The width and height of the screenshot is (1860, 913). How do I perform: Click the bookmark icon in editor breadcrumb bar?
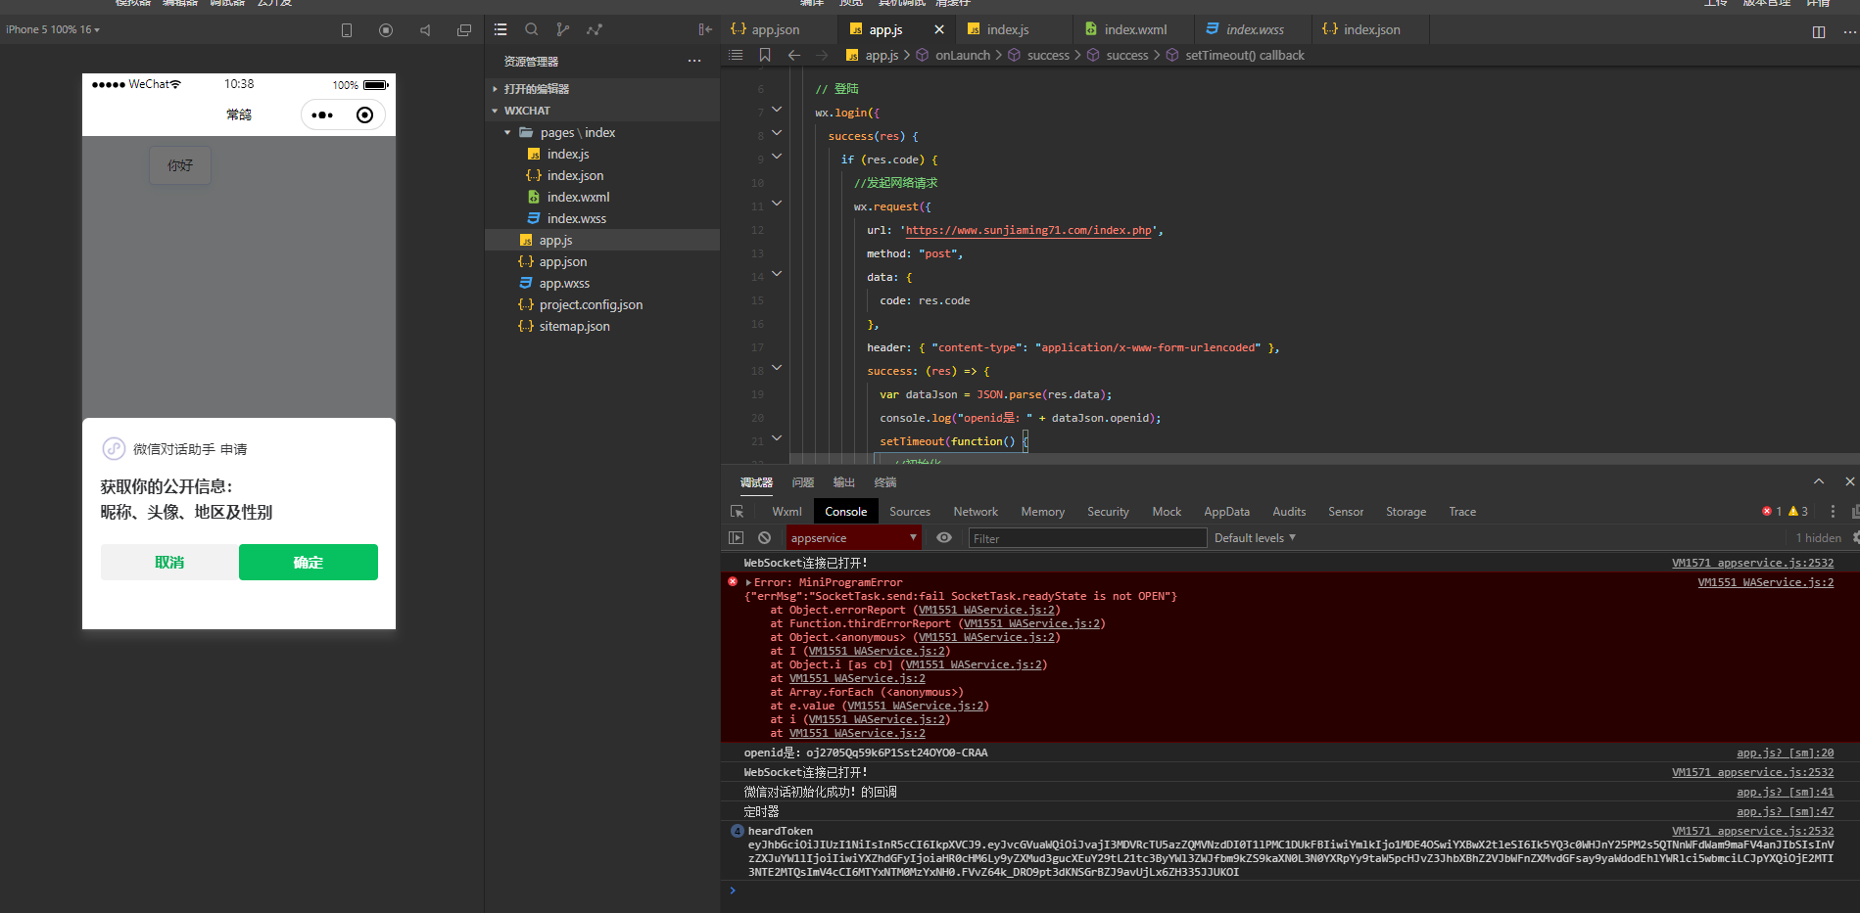(x=765, y=56)
